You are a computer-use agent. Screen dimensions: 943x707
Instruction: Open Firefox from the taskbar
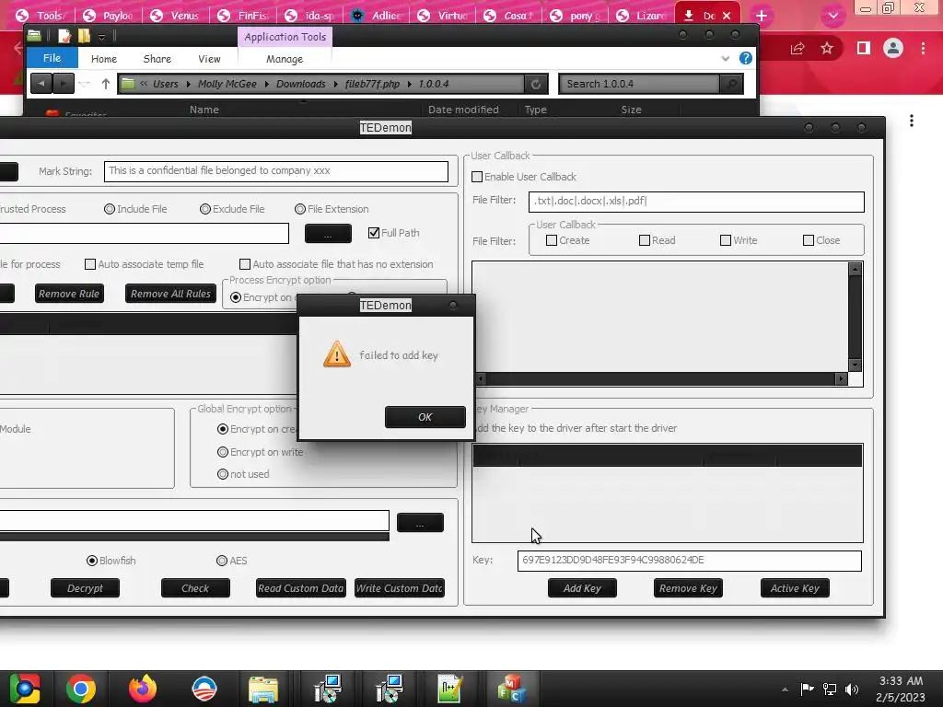[x=143, y=689]
